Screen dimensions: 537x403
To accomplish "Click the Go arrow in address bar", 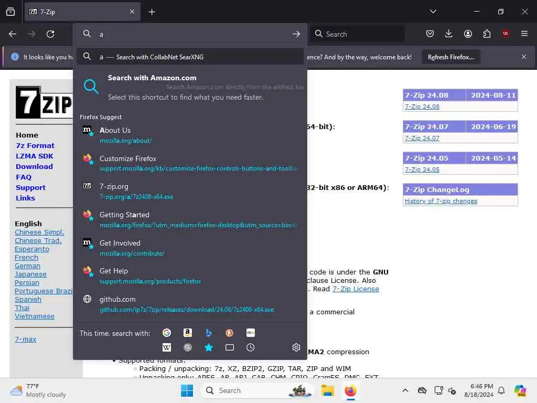I will [x=296, y=34].
